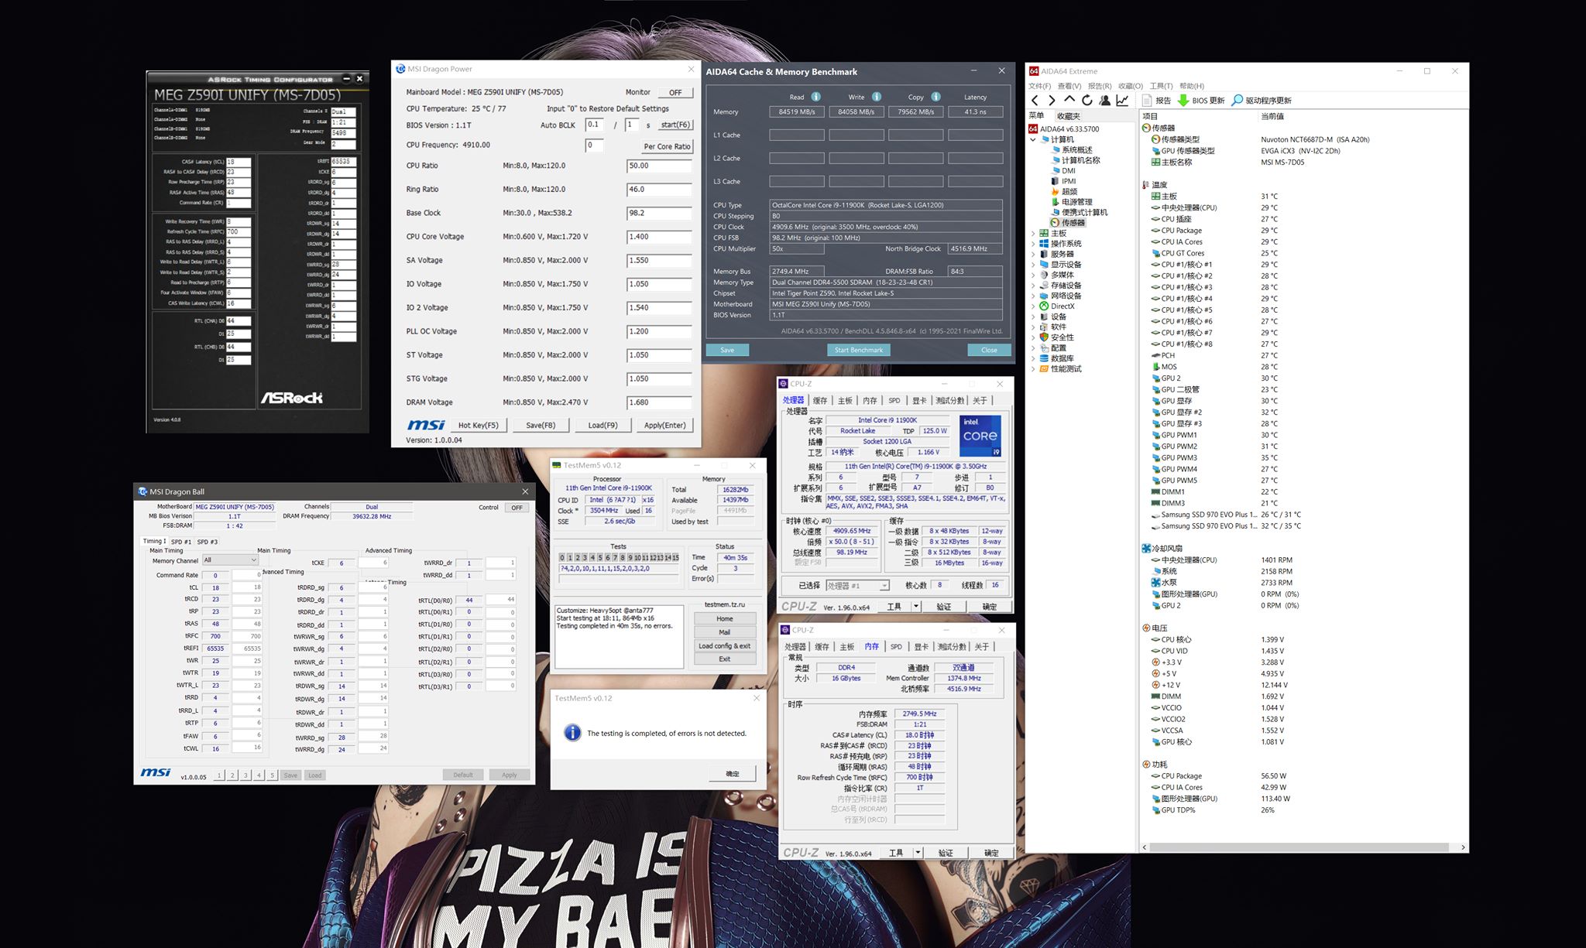The width and height of the screenshot is (1586, 948).
Task: Click the 验证 button in lower CPU-Z
Action: click(946, 853)
